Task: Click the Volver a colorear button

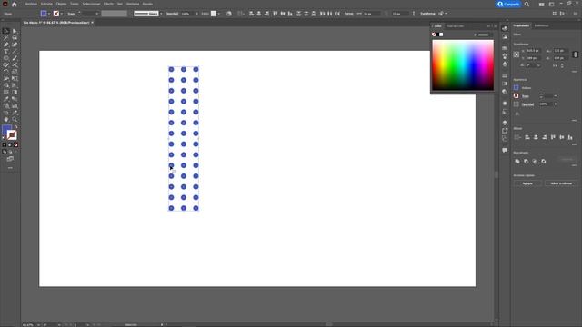Action: (x=561, y=183)
